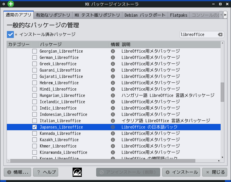231x182 pixels.
Task: Select Kazakh_Libreoffice row text
Action: click(x=59, y=140)
